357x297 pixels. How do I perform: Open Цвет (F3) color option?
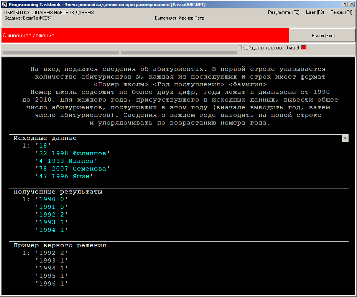click(315, 12)
